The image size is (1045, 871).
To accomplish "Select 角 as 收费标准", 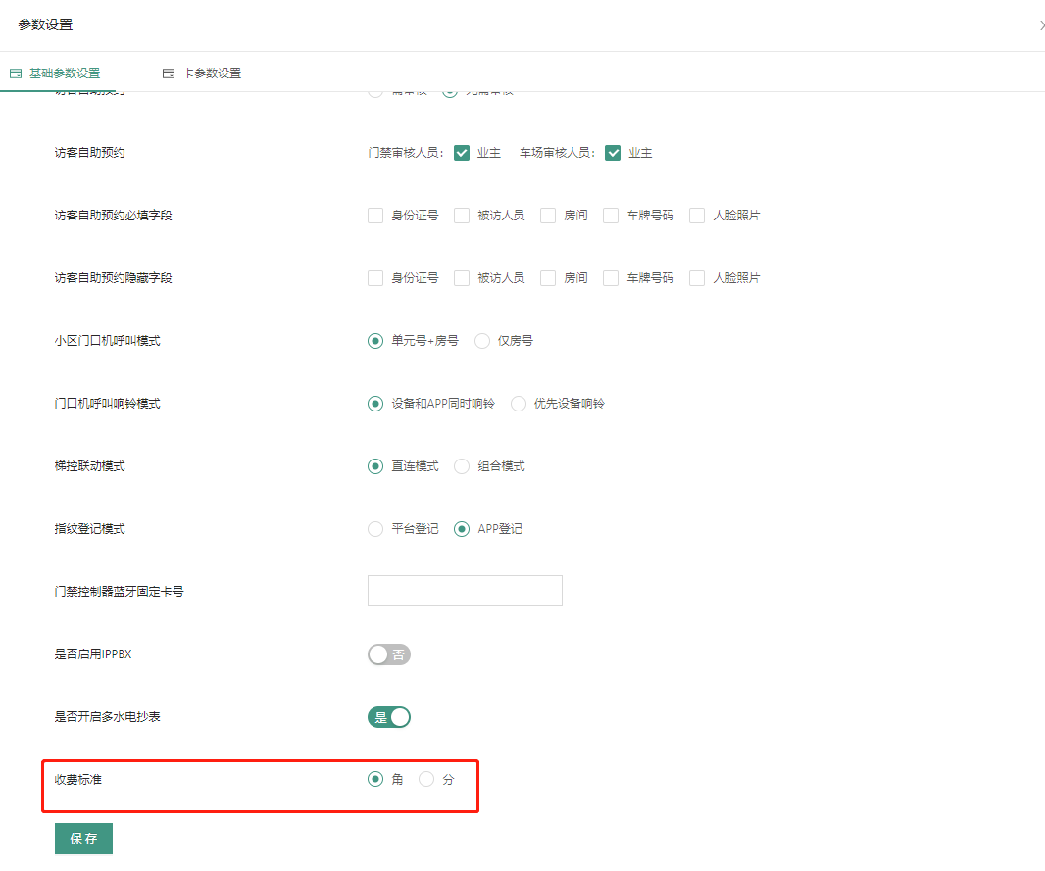I will tap(375, 780).
